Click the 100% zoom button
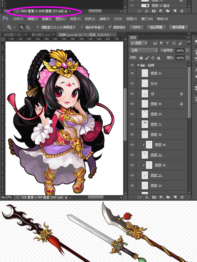 pyautogui.click(x=136, y=27)
